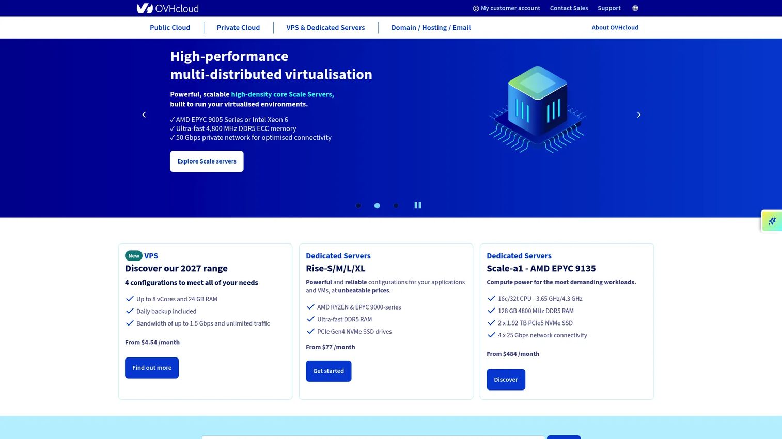
Task: Select the first carousel slide dot
Action: pos(358,206)
